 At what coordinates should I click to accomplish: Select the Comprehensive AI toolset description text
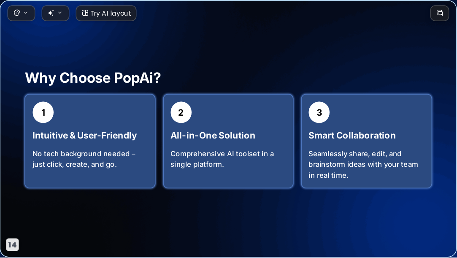pos(222,159)
